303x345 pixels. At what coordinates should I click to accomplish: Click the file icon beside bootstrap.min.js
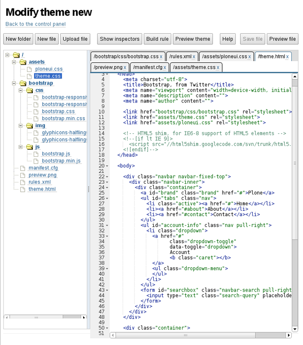tap(36, 161)
